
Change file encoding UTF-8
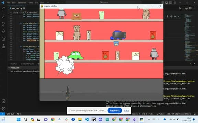click(x=144, y=114)
